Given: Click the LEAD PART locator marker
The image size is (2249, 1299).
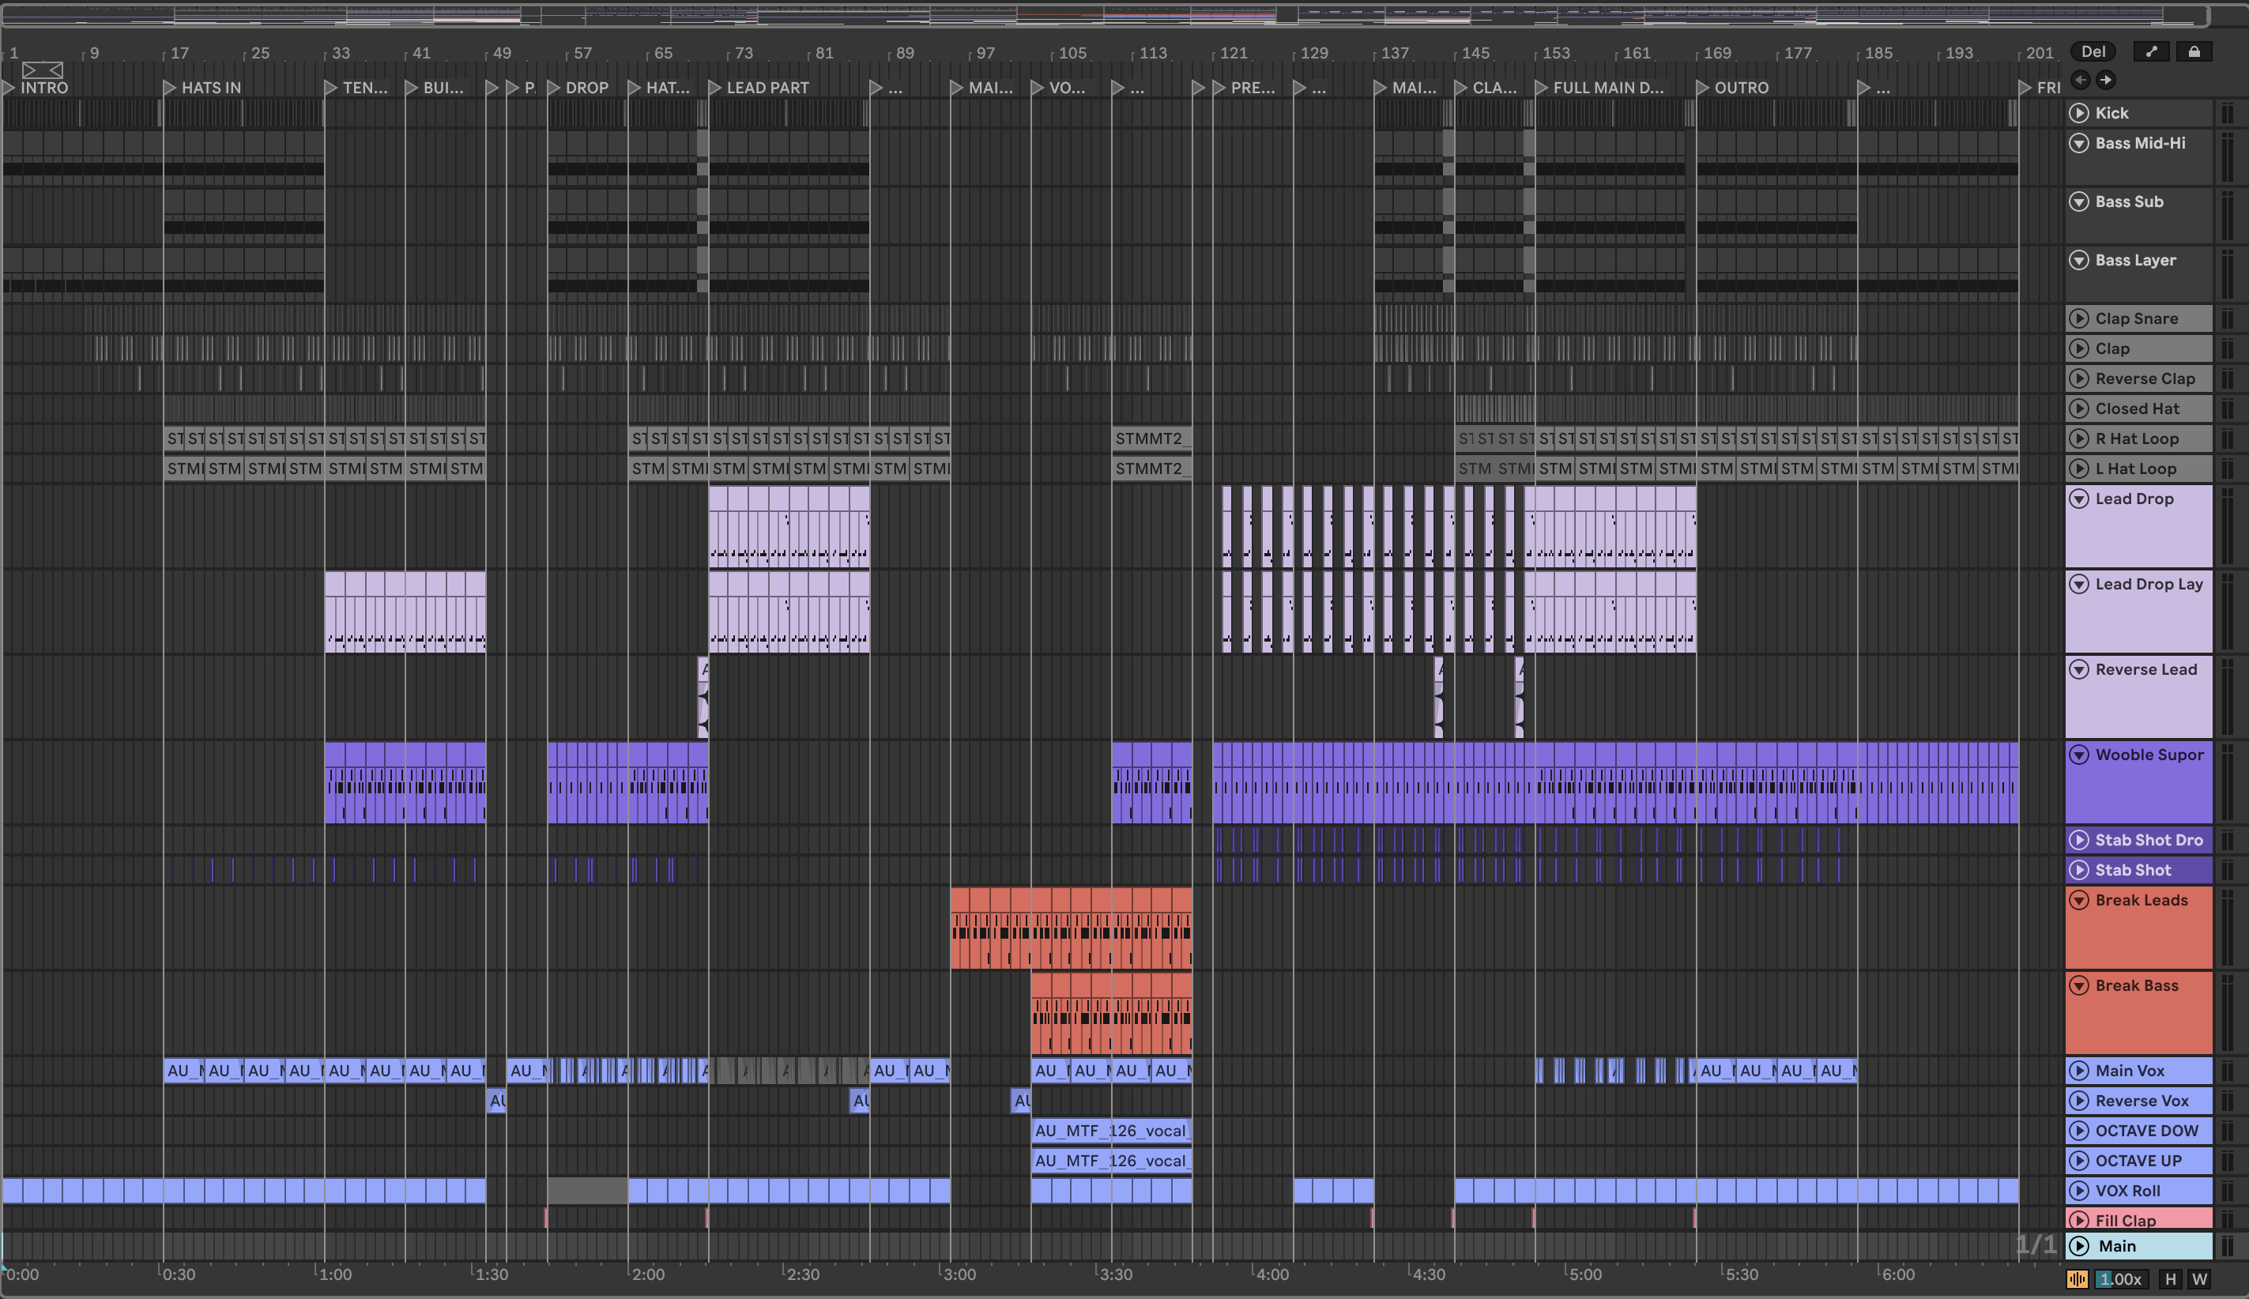Looking at the screenshot, I should [x=714, y=88].
